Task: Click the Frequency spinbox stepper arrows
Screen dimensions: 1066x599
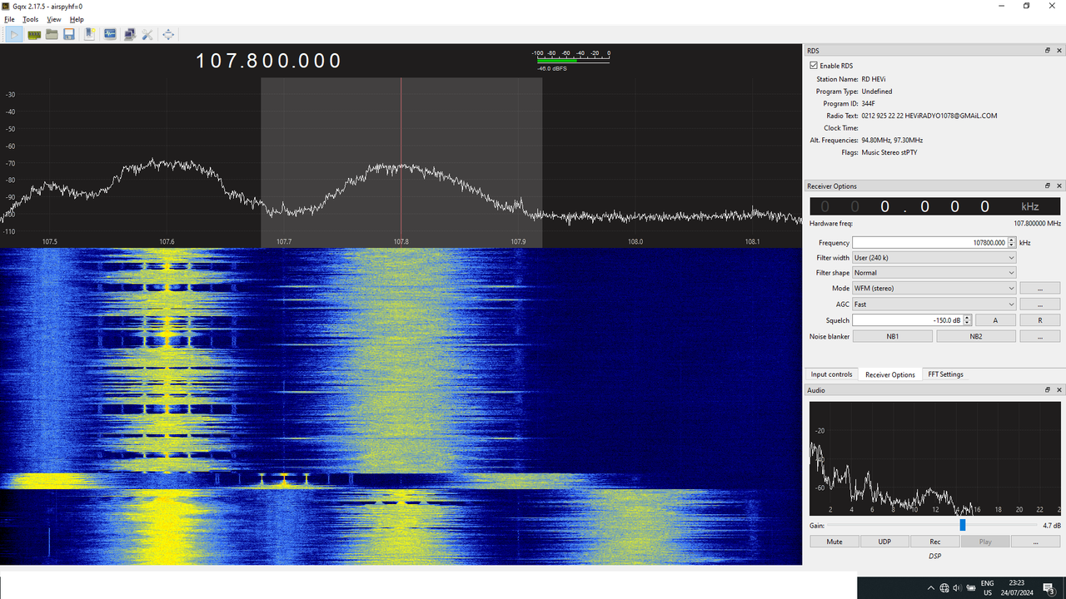Action: pos(1012,243)
